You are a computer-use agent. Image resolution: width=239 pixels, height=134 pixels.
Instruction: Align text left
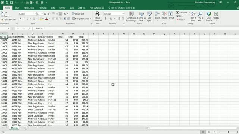click(53, 19)
